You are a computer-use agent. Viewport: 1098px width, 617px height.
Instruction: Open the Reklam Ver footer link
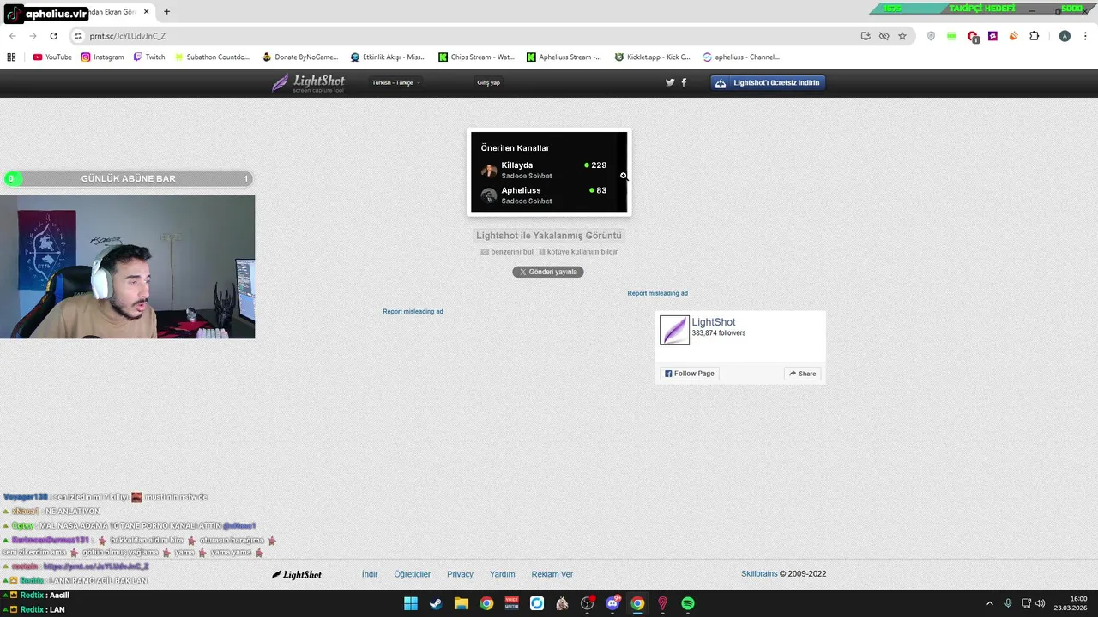click(552, 574)
